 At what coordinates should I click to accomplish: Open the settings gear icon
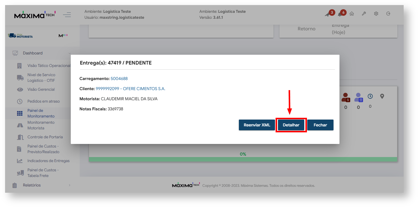[x=376, y=14]
